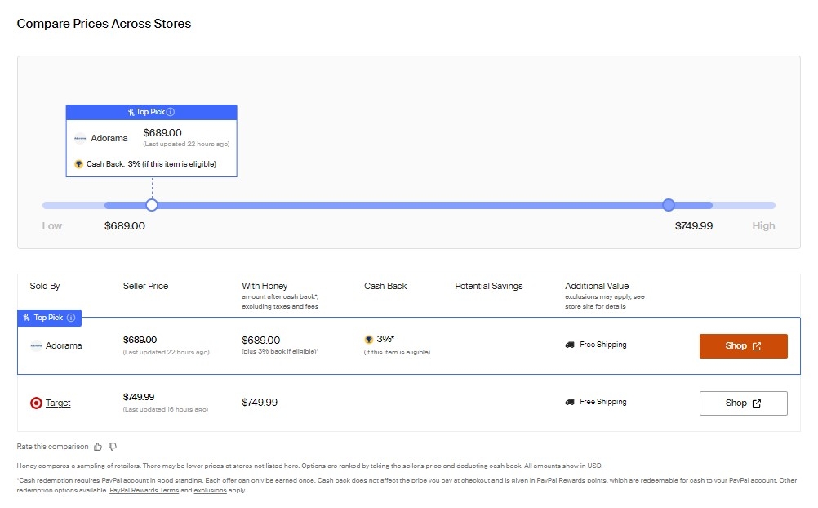Click Adorama With Honey price $689.00
The width and height of the screenshot is (818, 508).
click(261, 341)
